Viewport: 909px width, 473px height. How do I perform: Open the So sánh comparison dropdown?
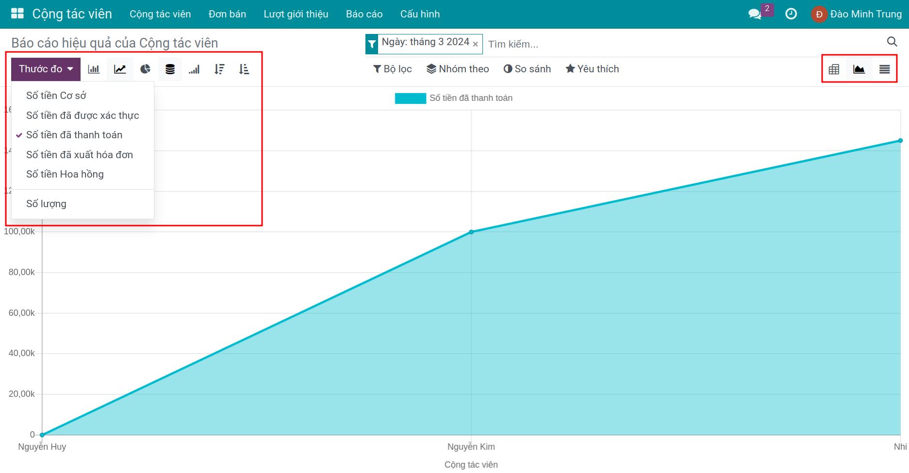click(x=527, y=69)
